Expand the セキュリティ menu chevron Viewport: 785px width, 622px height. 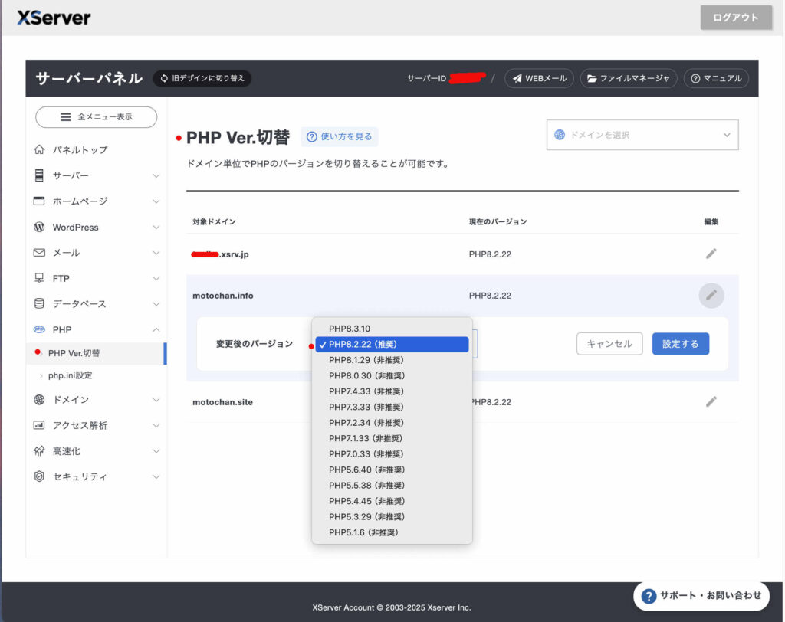click(156, 476)
